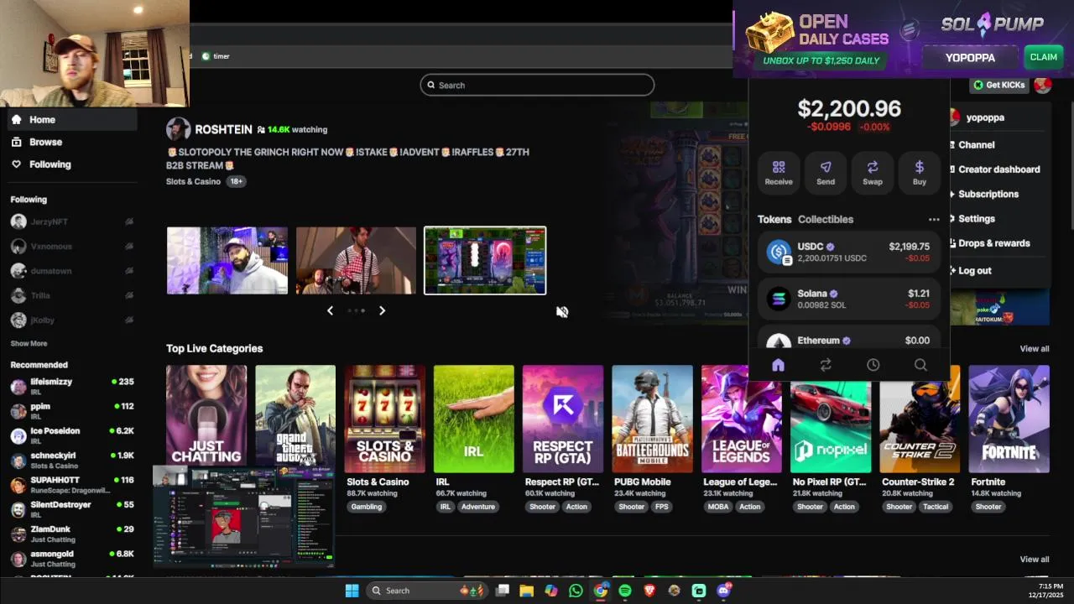
Task: Click View all for Top Live Categories
Action: click(1035, 349)
